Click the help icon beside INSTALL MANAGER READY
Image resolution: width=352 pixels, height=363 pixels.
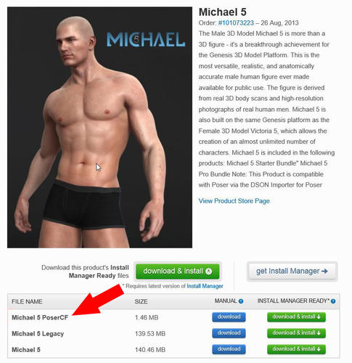tap(333, 301)
